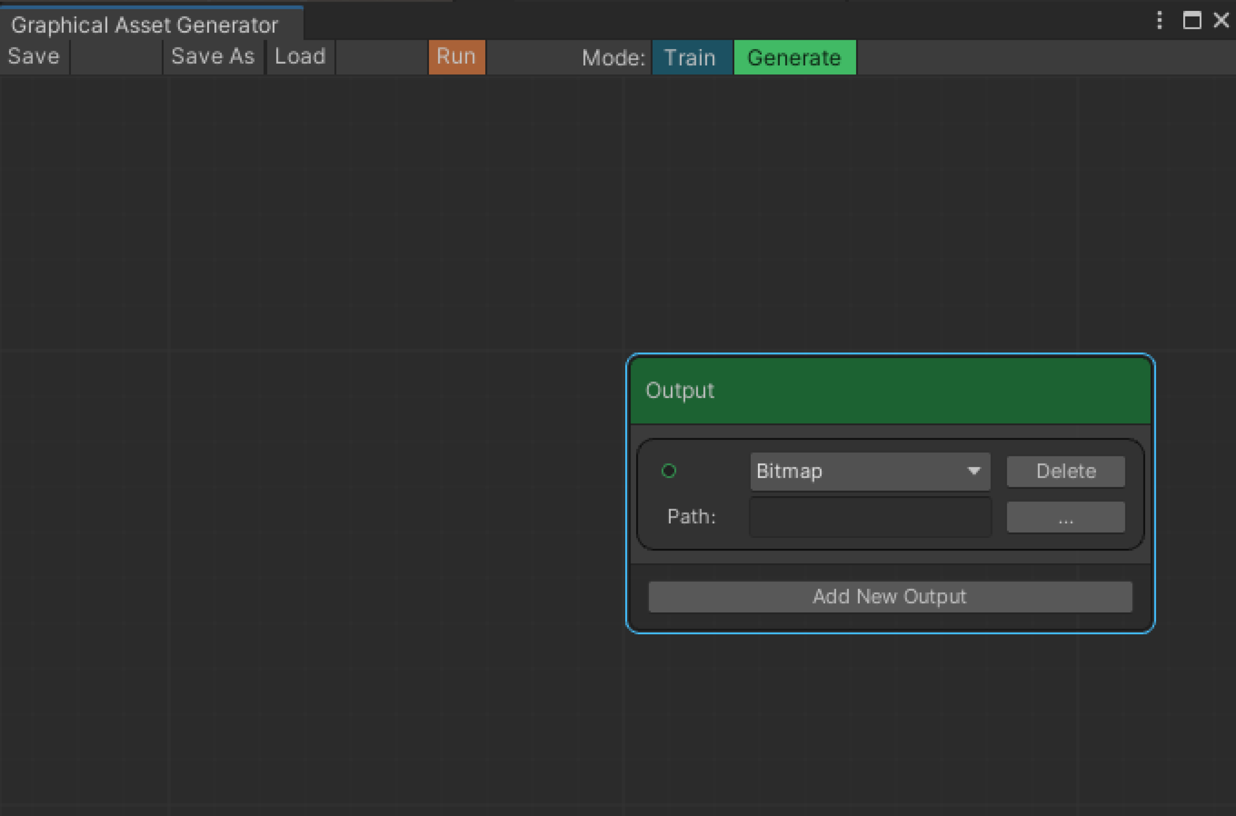Viewport: 1236px width, 816px height.
Task: Click blank toolbar button between Load and Run
Action: tap(381, 56)
